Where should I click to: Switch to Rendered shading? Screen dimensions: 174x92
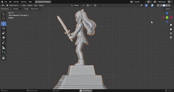coord(169,5)
